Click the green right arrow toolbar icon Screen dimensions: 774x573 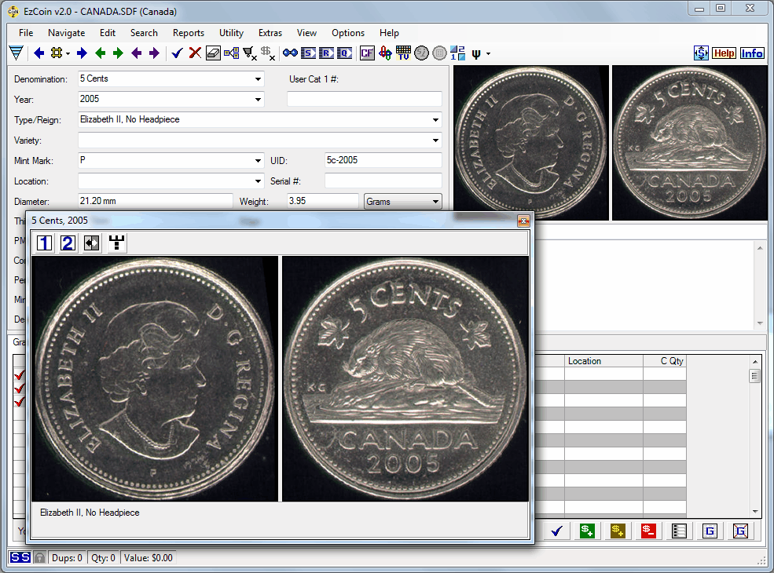(x=118, y=53)
